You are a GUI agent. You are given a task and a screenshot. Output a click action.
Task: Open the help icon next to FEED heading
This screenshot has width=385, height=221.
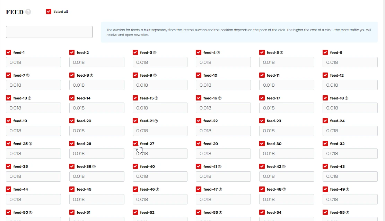(x=28, y=12)
